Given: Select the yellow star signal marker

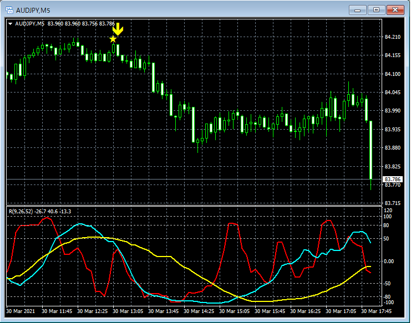Looking at the screenshot, I should click(x=113, y=39).
